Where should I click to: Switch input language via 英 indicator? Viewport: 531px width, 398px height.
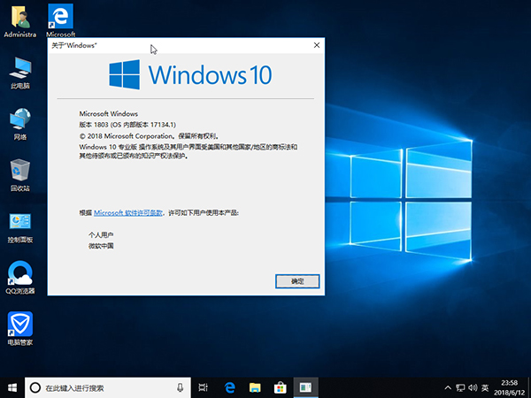[485, 388]
